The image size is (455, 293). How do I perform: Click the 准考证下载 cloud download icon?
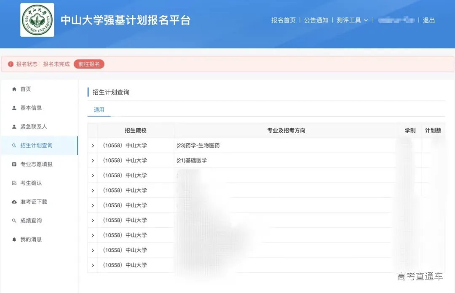point(15,202)
